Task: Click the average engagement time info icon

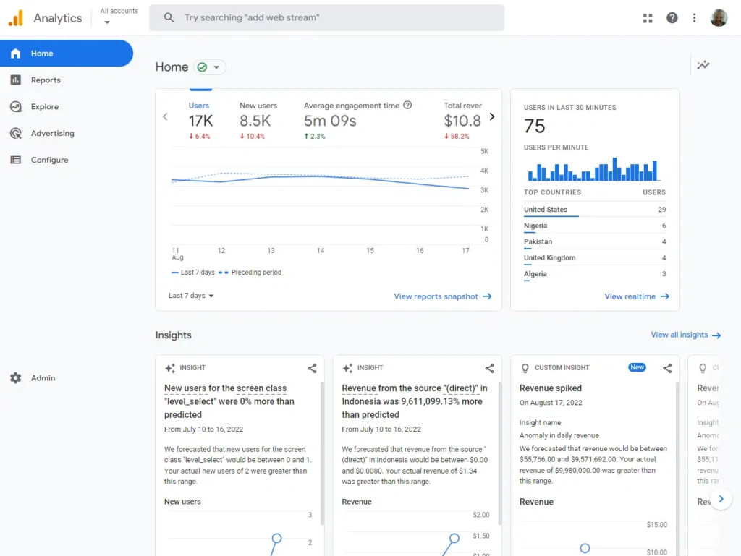Action: tap(407, 106)
